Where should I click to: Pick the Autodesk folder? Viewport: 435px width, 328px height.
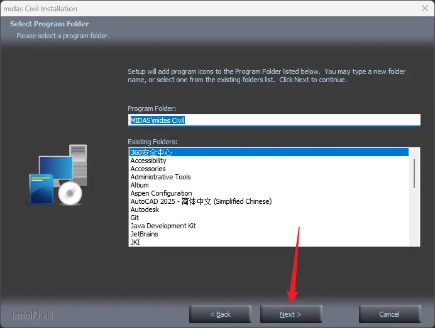click(x=269, y=209)
